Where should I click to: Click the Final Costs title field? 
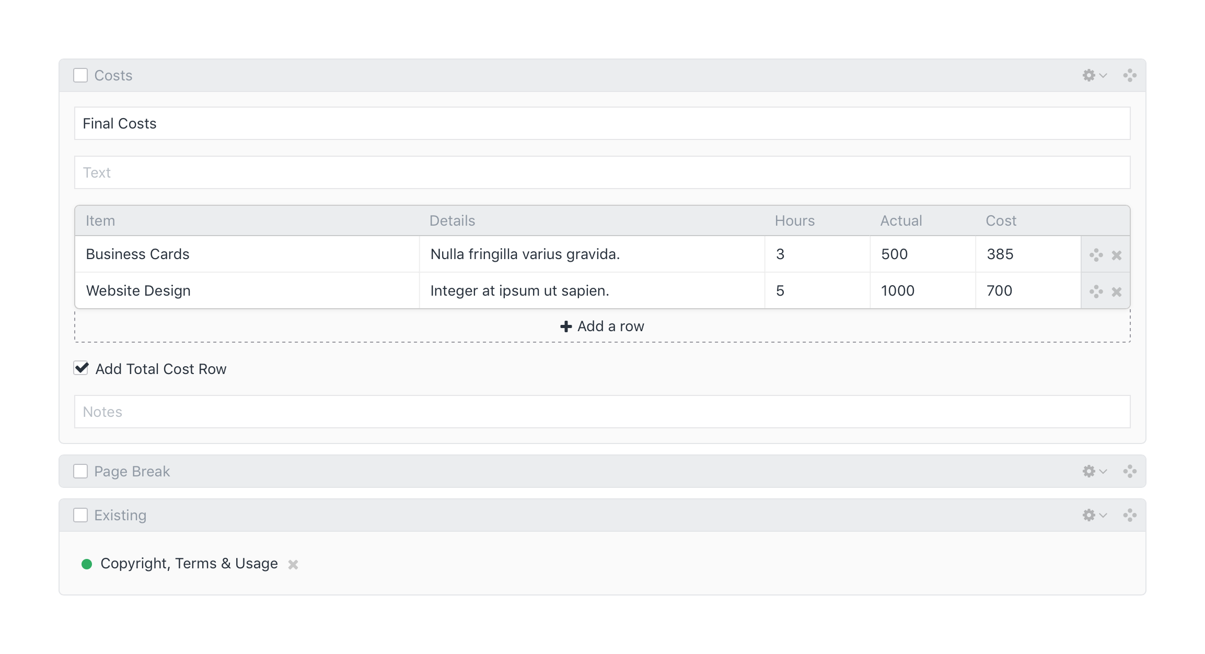pos(602,123)
